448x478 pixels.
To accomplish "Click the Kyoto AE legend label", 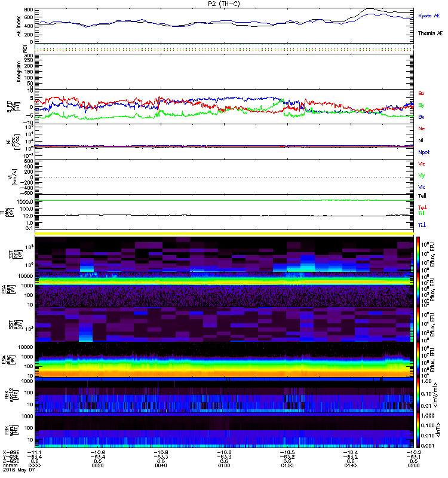I will coord(429,16).
